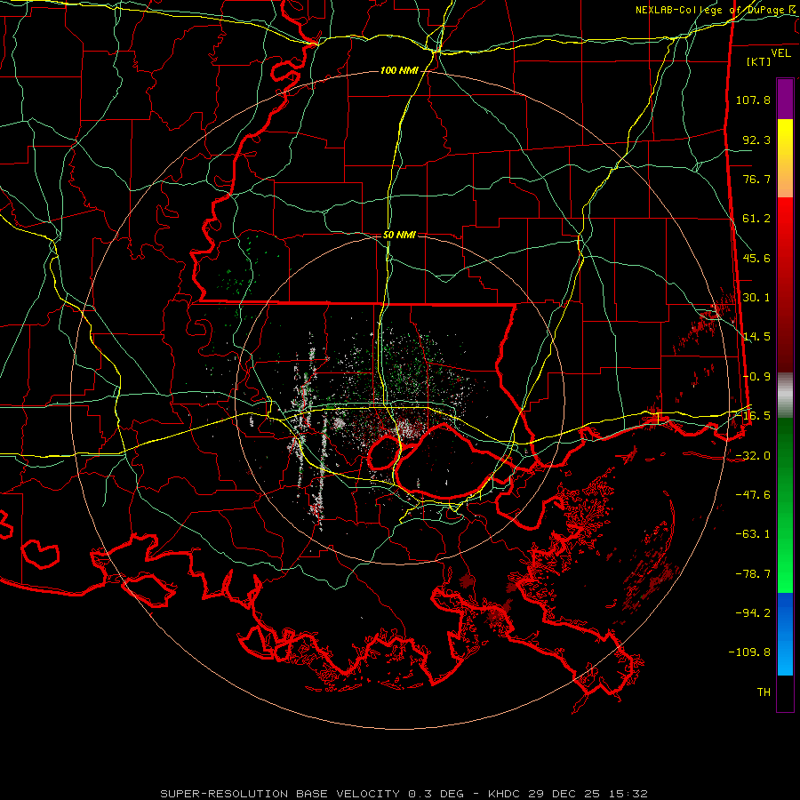Click the -63.1 velocity scale value
800x800 pixels.
coord(753,534)
